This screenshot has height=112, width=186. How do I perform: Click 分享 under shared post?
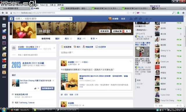coord(76,94)
